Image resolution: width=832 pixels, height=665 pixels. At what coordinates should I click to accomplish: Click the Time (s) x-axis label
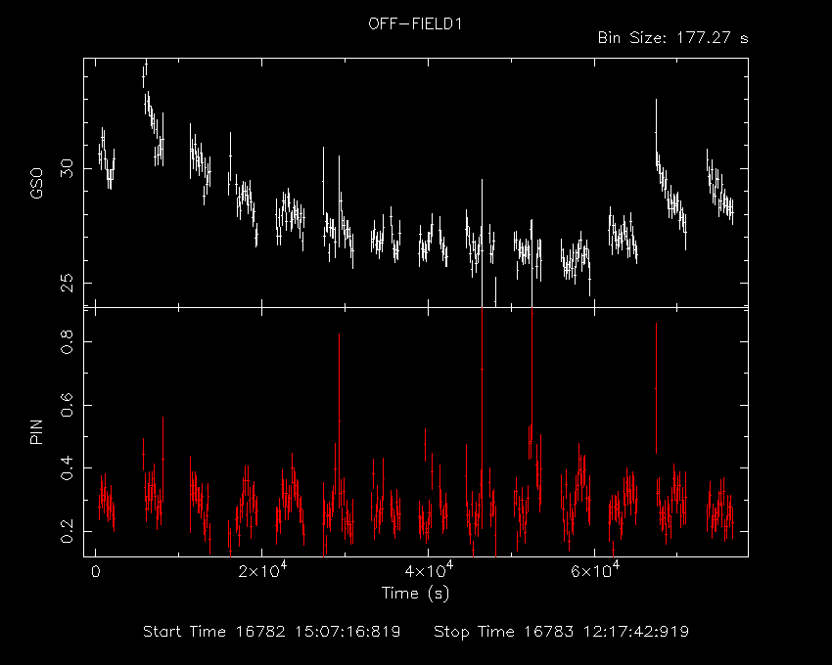[x=415, y=593]
